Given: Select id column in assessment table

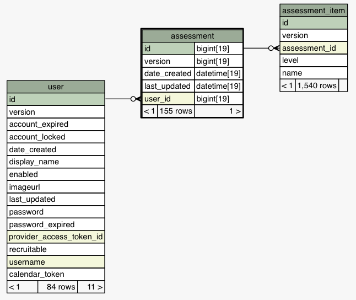Looking at the screenshot, I should pos(168,49).
